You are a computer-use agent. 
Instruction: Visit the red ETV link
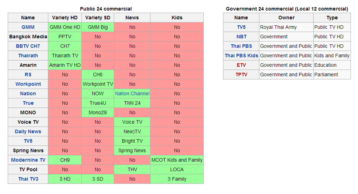241,65
